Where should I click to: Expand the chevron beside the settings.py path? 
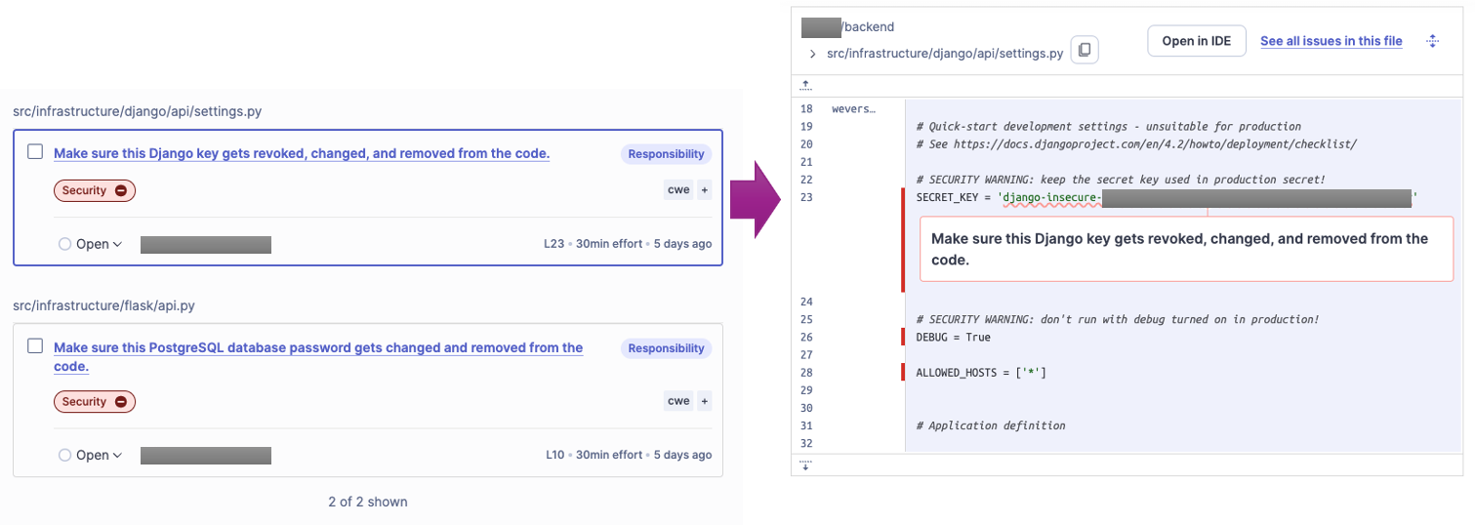point(812,54)
